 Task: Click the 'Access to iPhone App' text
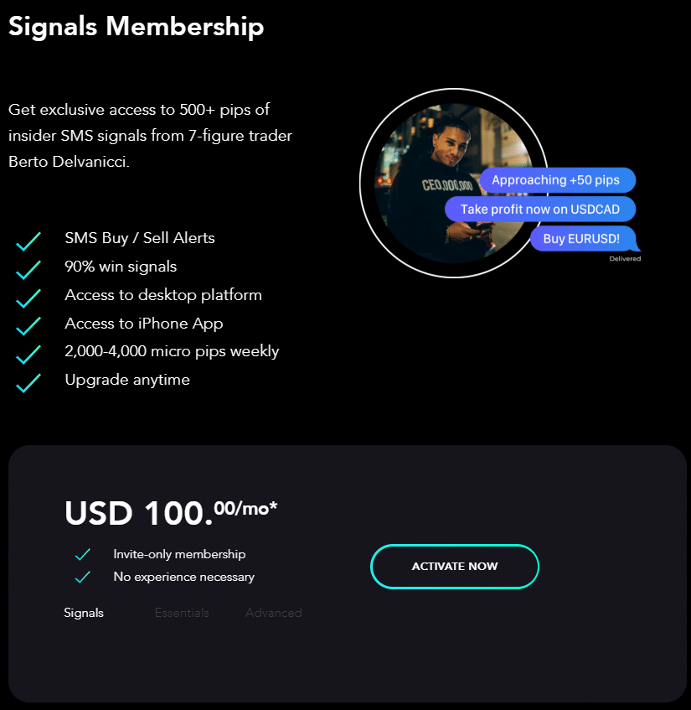coord(144,324)
